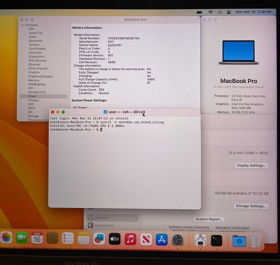Select Card Reader in Hardware list
This screenshot has height=265, width=280.
click(37, 48)
